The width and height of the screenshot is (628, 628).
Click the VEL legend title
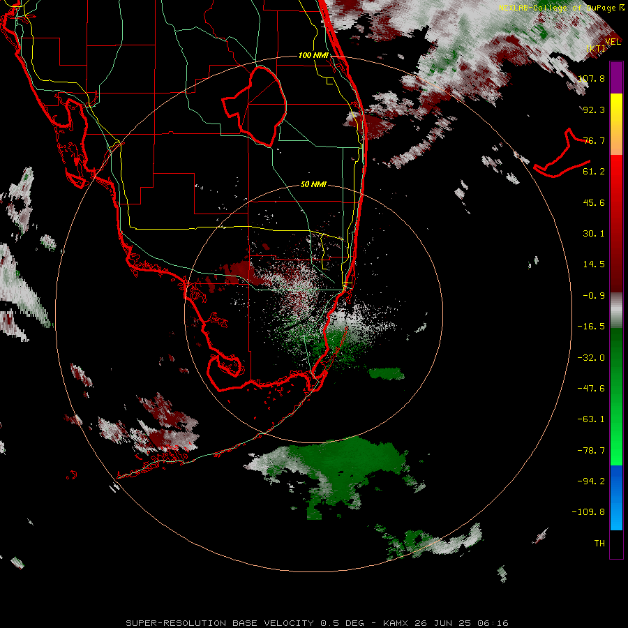613,42
